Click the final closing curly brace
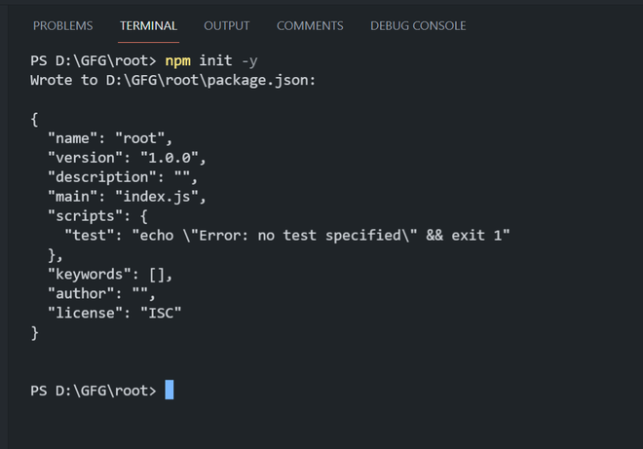Image resolution: width=643 pixels, height=449 pixels. coord(35,333)
